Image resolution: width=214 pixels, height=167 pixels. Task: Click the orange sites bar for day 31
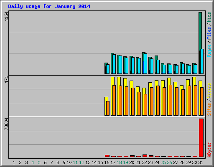[202, 101]
